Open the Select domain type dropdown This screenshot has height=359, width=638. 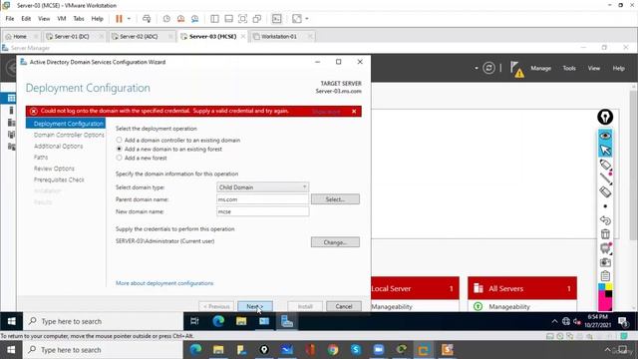[262, 187]
